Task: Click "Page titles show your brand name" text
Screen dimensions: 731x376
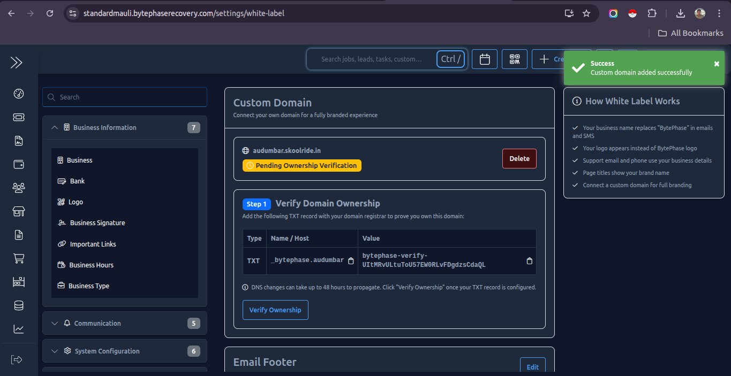Action: pos(626,173)
